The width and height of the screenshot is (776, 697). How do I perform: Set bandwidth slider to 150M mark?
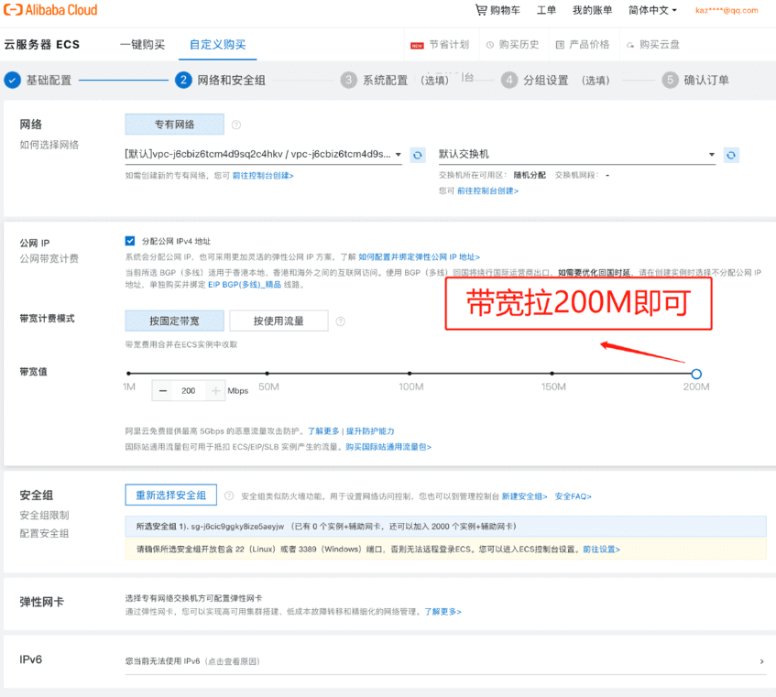[552, 374]
